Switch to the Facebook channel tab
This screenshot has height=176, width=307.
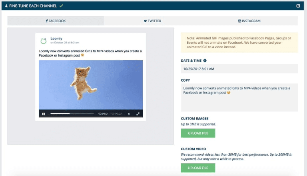[x=56, y=21]
